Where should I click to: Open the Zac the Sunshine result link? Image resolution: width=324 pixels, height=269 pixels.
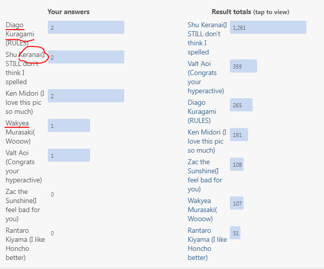point(205,175)
